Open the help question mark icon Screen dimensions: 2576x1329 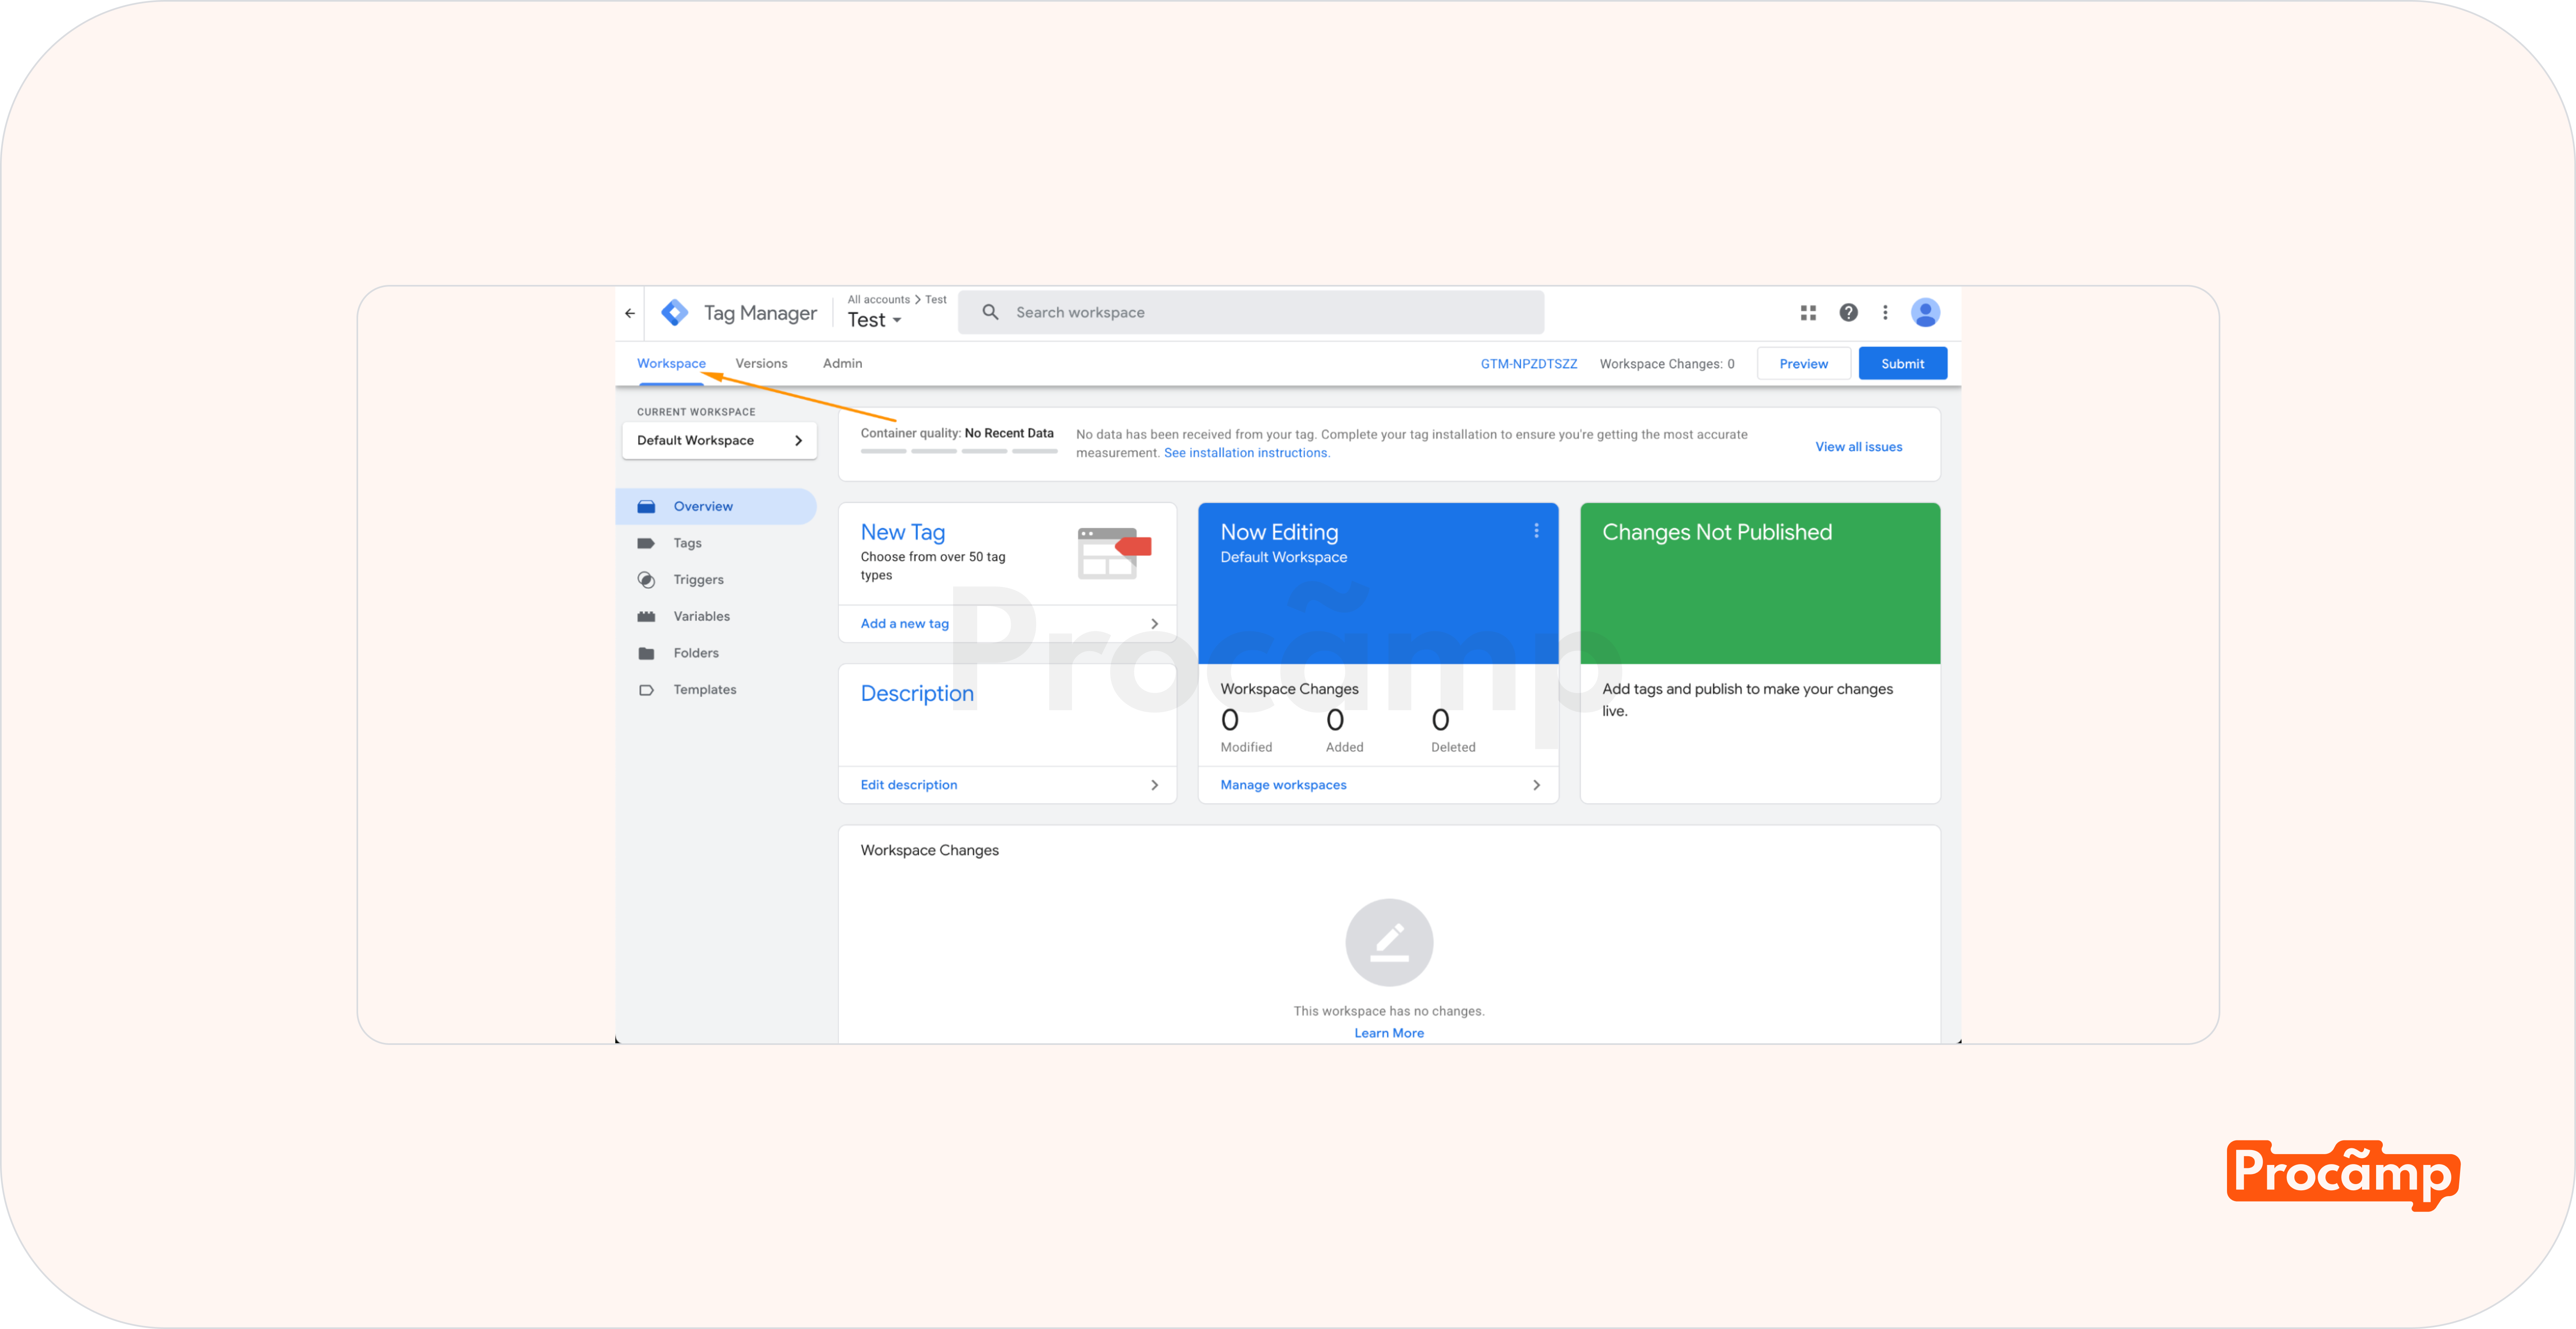[x=1848, y=313]
